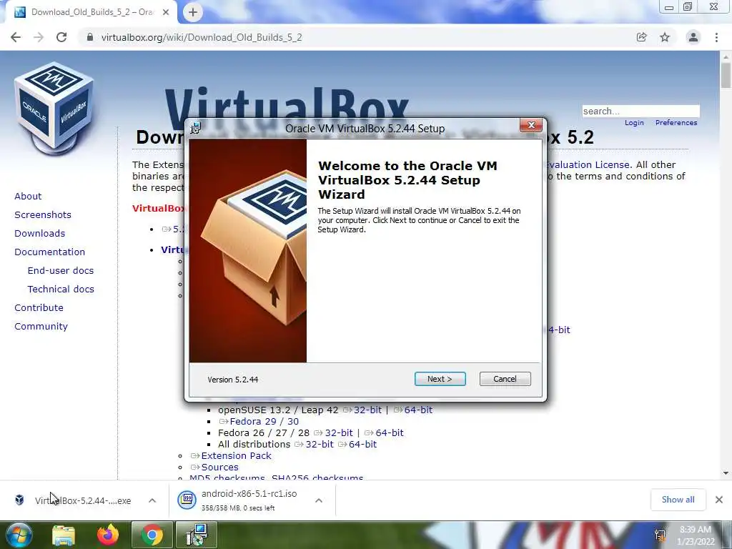Open the Chrome three-dot menu

[716, 37]
